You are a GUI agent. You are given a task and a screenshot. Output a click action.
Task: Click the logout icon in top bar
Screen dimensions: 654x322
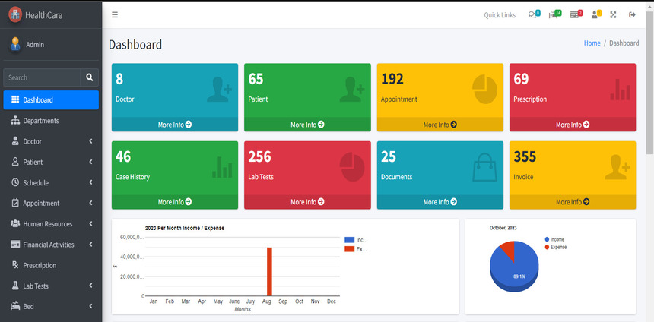click(632, 15)
